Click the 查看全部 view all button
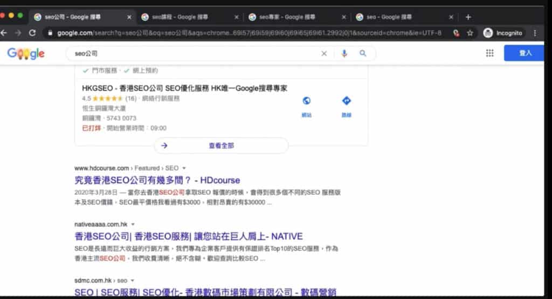The width and height of the screenshot is (552, 299). (x=221, y=145)
